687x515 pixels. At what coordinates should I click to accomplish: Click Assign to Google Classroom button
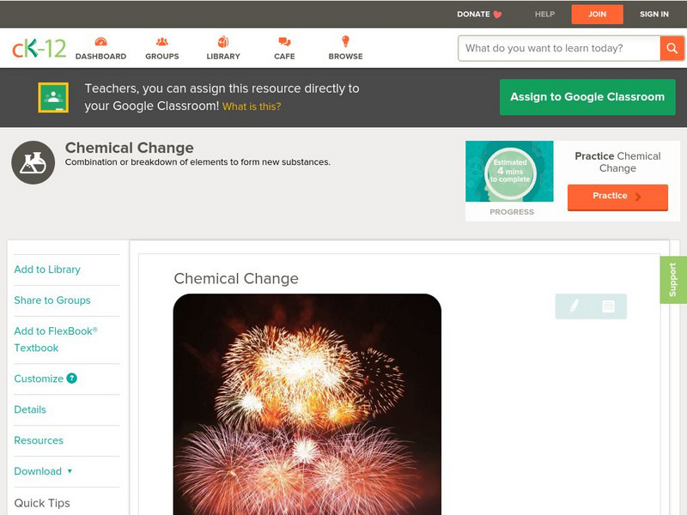[x=587, y=97]
